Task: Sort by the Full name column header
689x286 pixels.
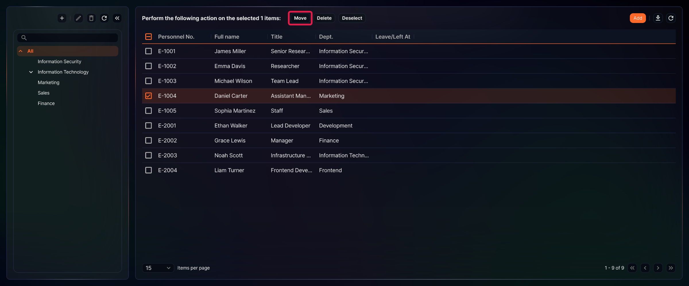Action: click(227, 37)
